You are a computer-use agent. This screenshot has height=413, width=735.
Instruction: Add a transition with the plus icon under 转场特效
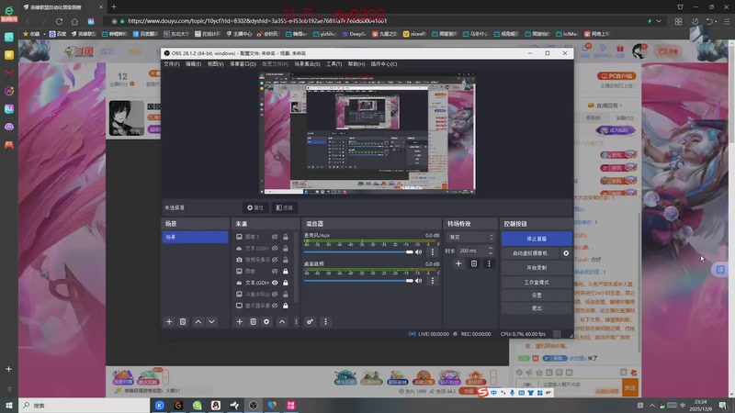pyautogui.click(x=458, y=263)
